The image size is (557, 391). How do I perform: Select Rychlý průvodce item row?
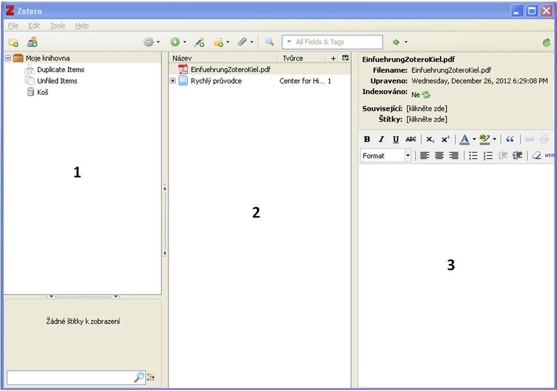point(259,80)
